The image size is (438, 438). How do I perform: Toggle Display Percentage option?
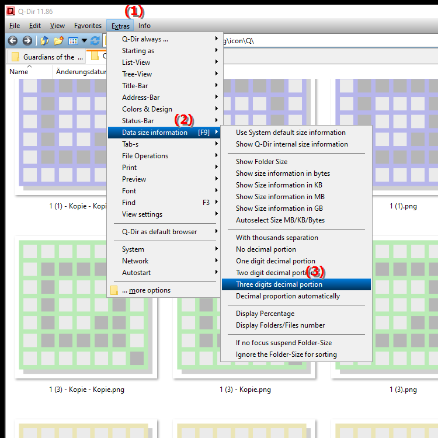pyautogui.click(x=296, y=314)
